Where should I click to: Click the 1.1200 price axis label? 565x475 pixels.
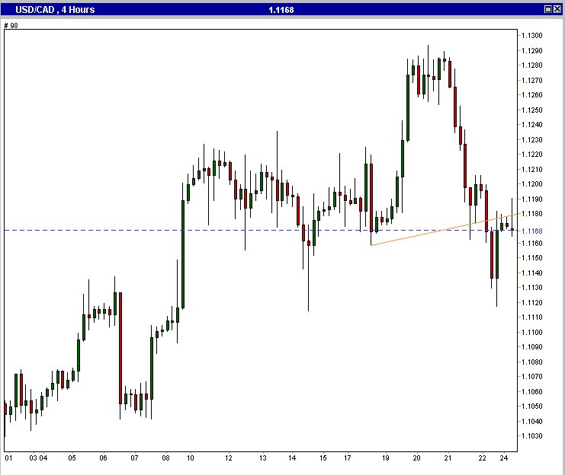[532, 184]
